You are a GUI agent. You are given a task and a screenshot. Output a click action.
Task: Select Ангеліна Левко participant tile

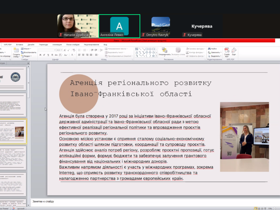click(119, 26)
